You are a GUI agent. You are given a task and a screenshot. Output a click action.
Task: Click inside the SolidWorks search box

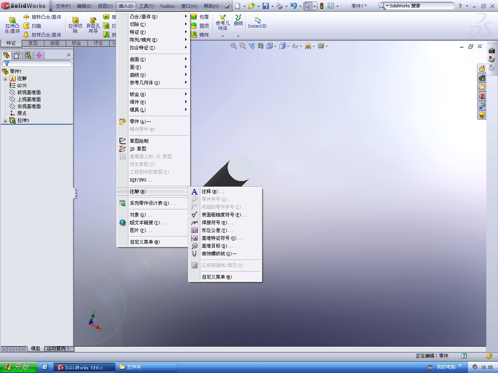[x=420, y=6]
